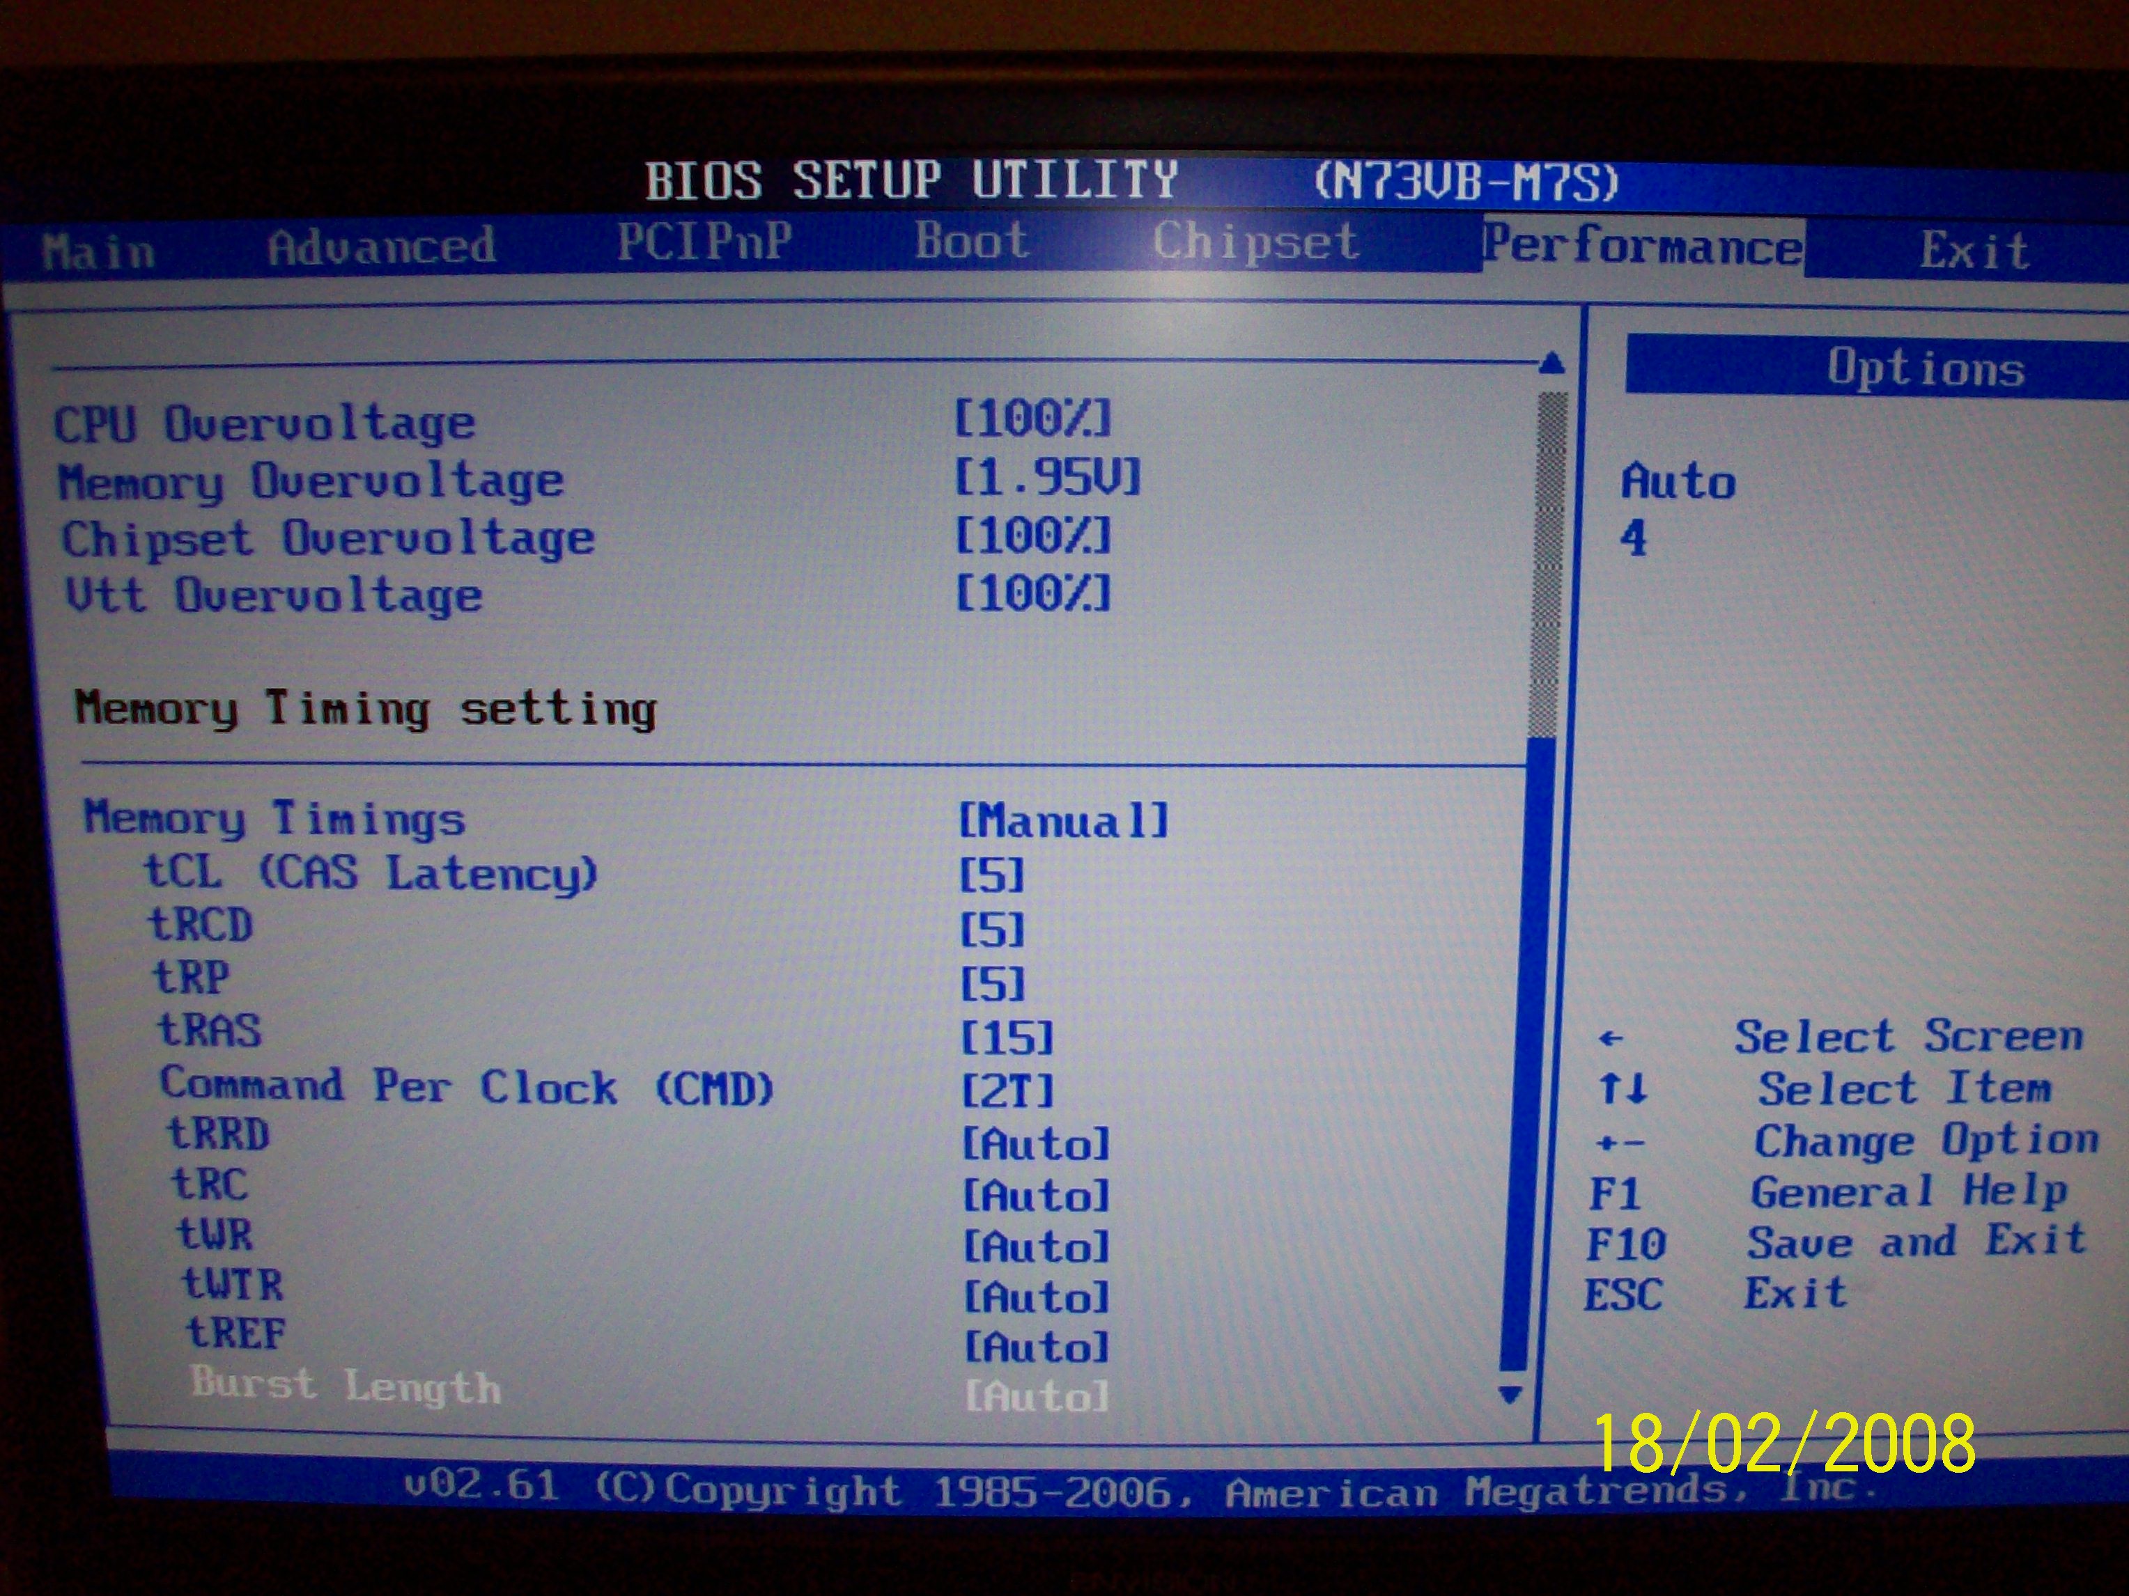Image resolution: width=2129 pixels, height=1596 pixels.
Task: Click the up-down arrows Select Item icon
Action: point(1623,1089)
